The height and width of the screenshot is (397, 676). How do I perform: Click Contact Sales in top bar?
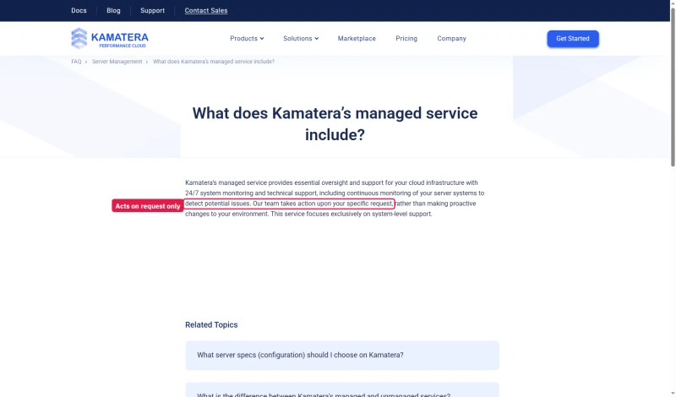click(206, 10)
